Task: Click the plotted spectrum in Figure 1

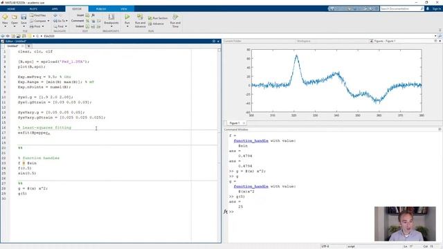Action: pos(336,80)
